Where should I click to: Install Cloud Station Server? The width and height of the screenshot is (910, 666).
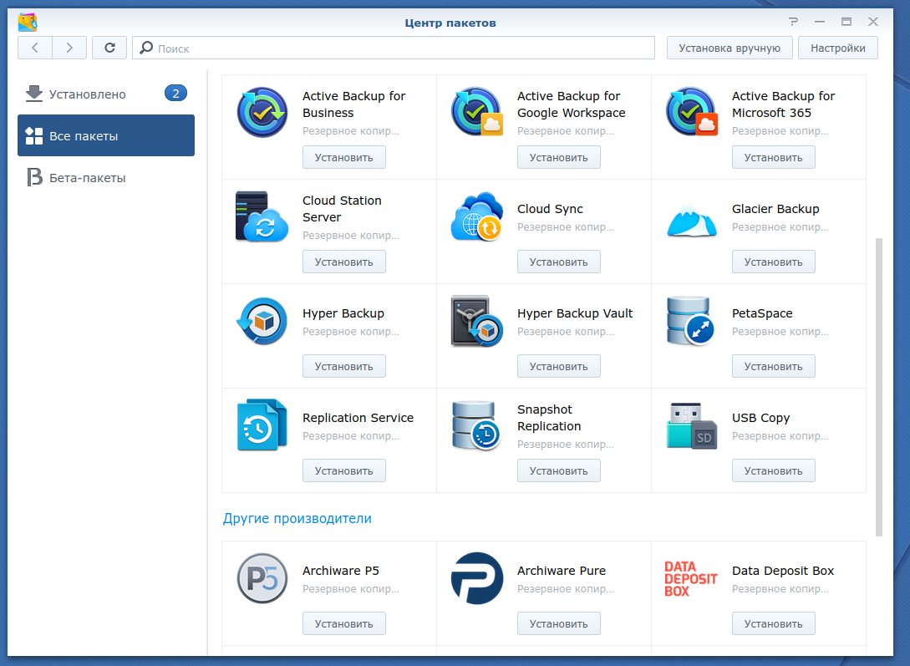[x=344, y=262]
